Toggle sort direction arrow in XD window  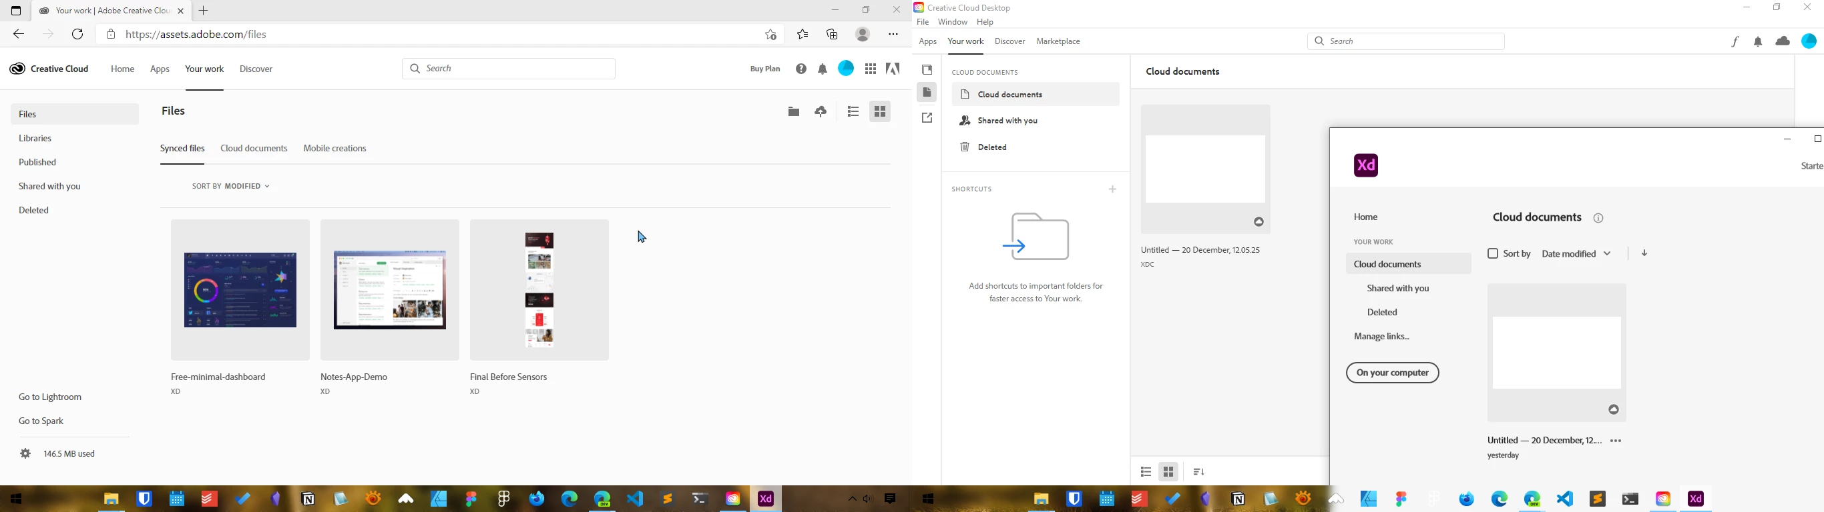pos(1644,254)
